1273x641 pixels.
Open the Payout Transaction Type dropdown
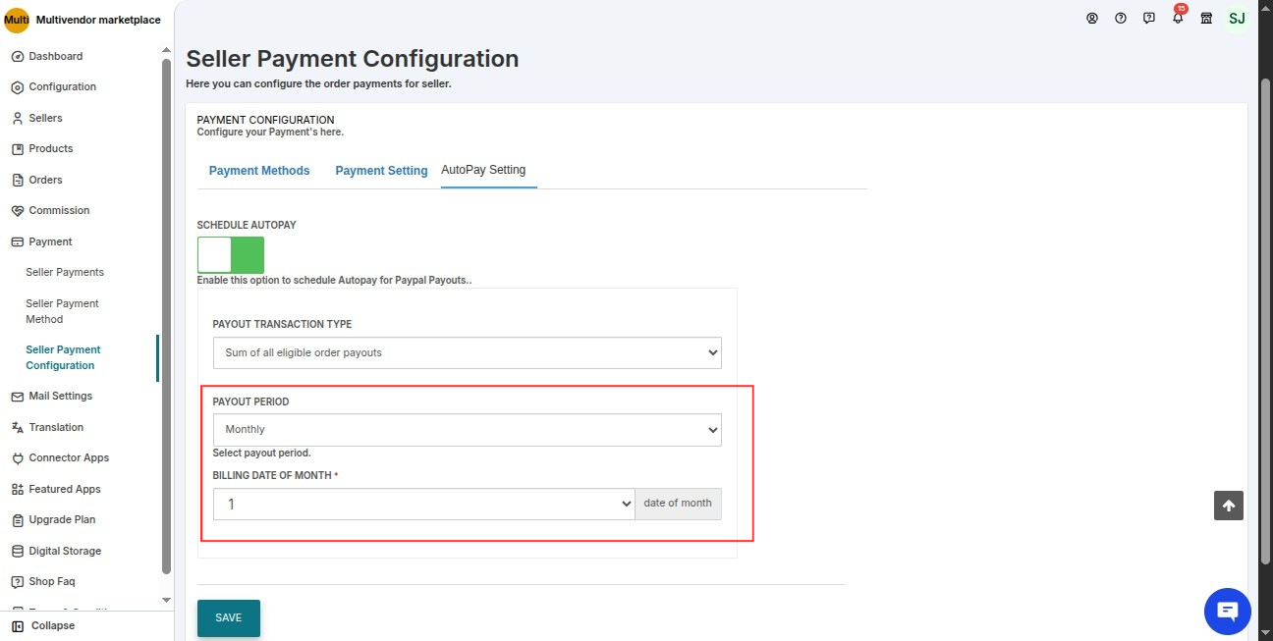coord(467,352)
